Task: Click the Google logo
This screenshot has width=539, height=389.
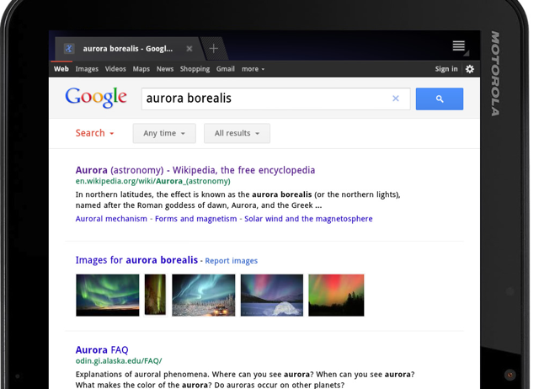Action: coord(96,98)
